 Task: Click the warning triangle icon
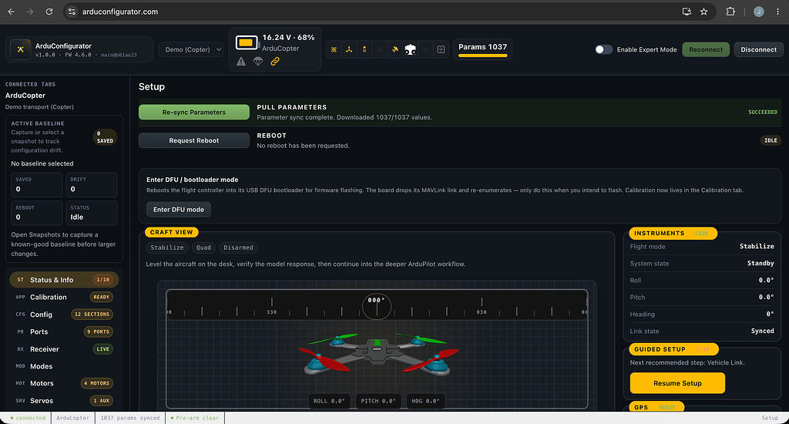pyautogui.click(x=241, y=62)
